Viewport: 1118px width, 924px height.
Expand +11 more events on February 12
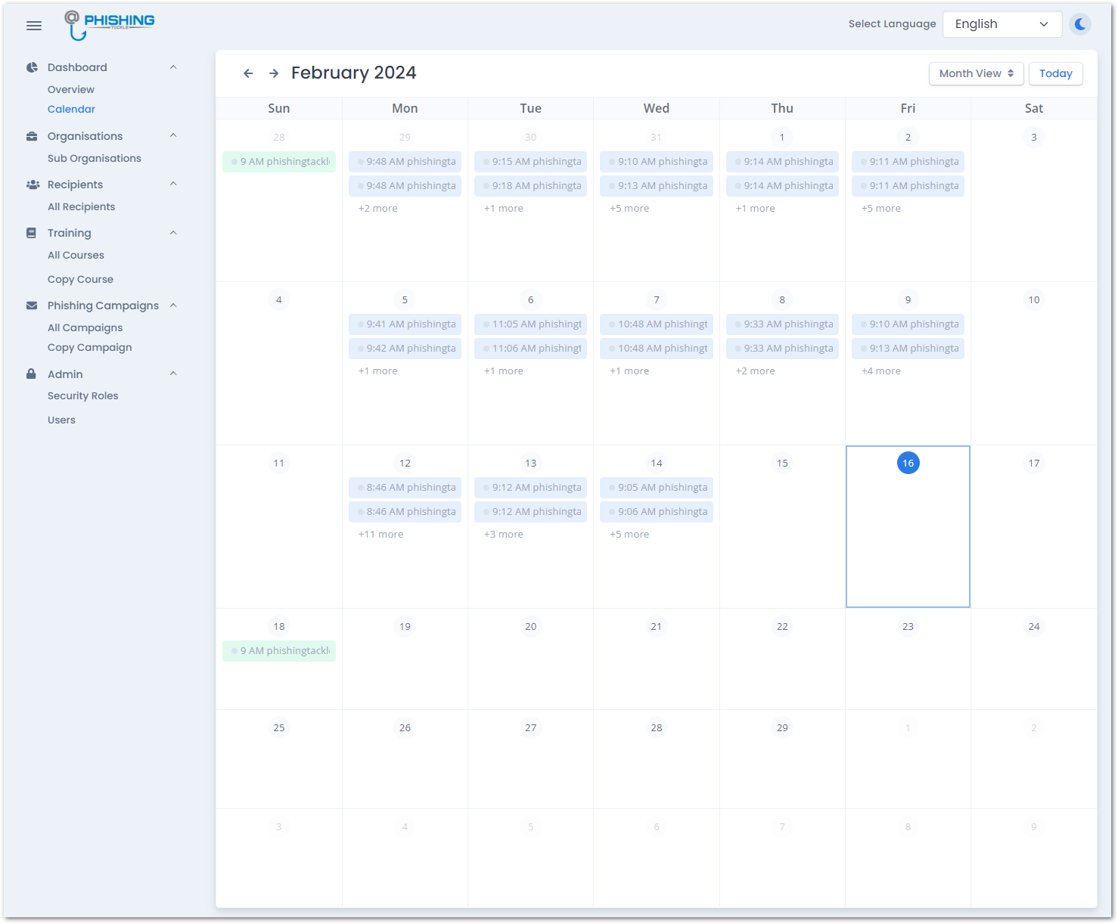(x=380, y=534)
